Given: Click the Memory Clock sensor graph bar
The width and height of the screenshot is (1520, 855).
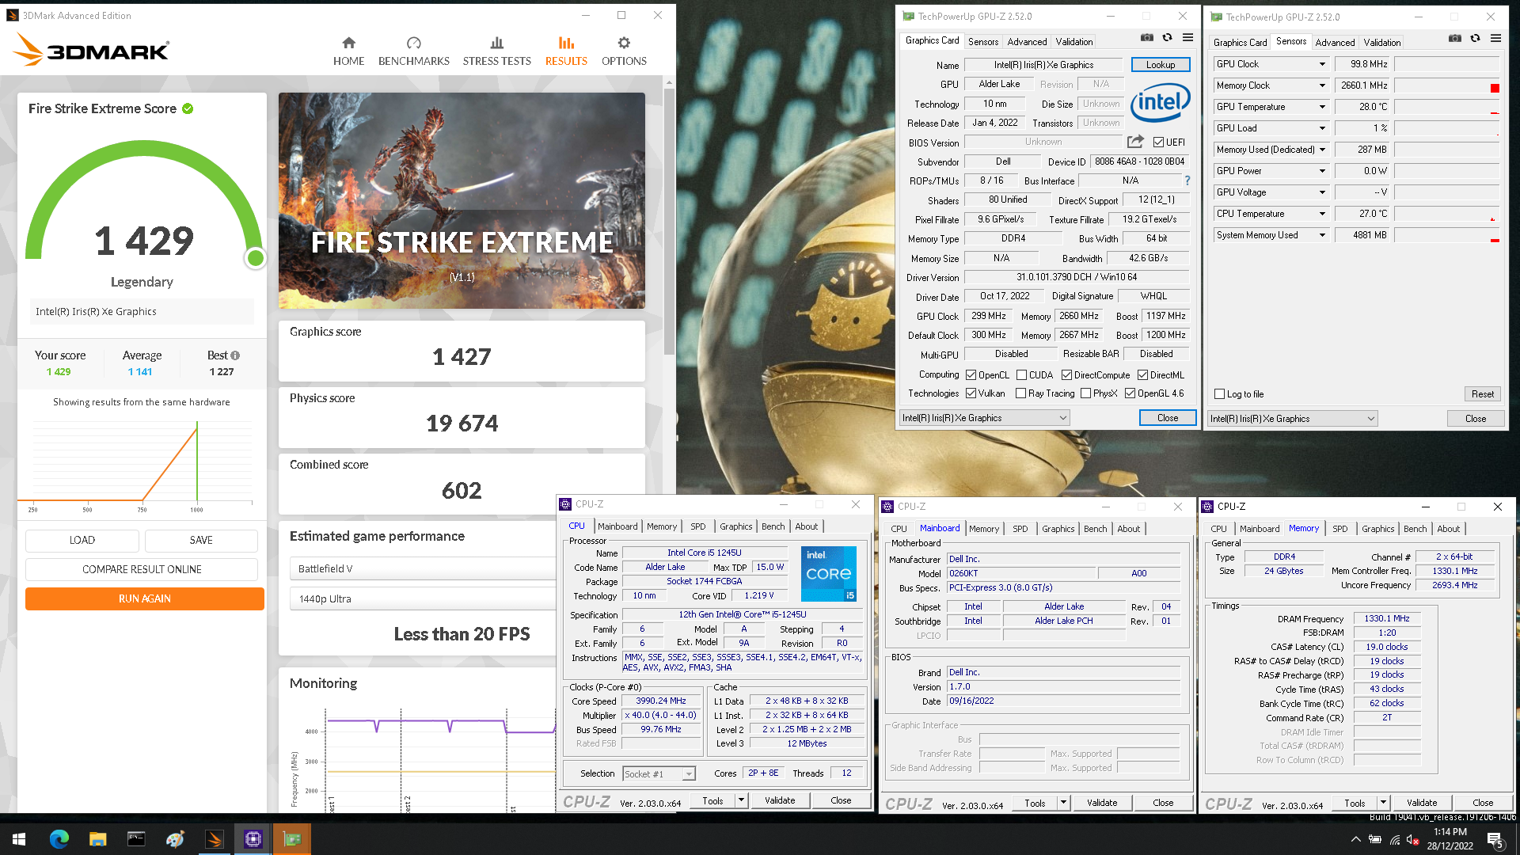Looking at the screenshot, I should (x=1447, y=85).
